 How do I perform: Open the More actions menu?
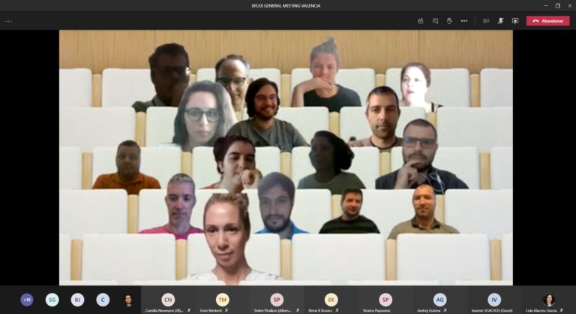(x=464, y=21)
